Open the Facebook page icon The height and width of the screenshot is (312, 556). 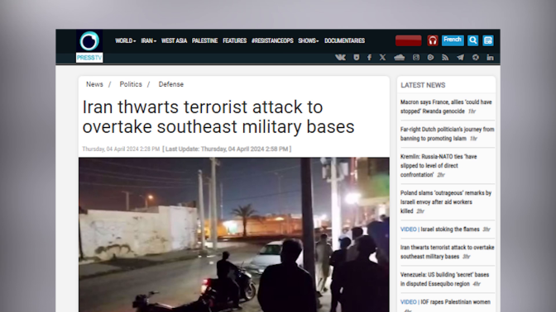coord(370,57)
